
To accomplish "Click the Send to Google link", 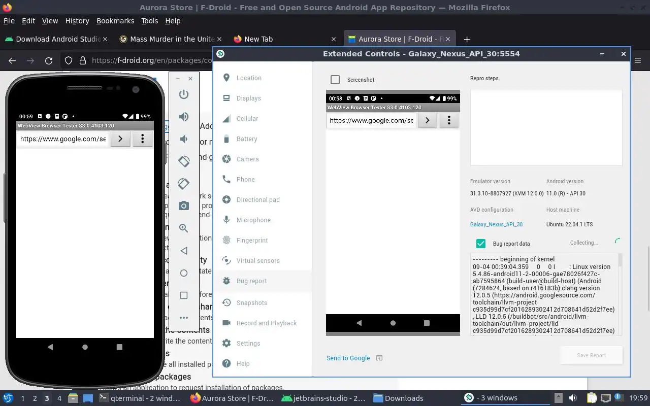I will pyautogui.click(x=348, y=358).
